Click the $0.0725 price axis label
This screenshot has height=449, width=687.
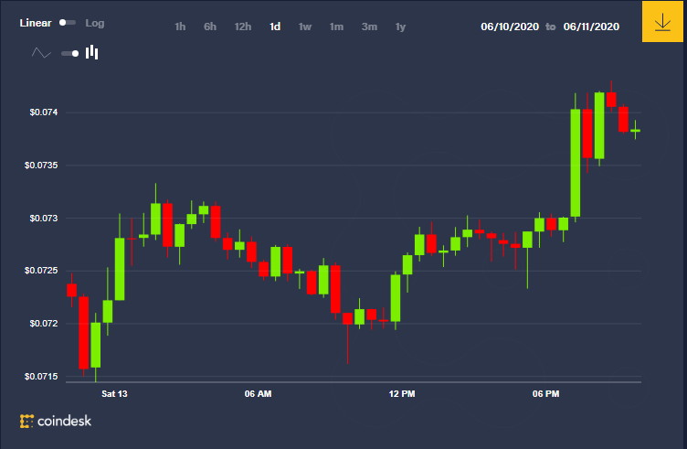(41, 271)
